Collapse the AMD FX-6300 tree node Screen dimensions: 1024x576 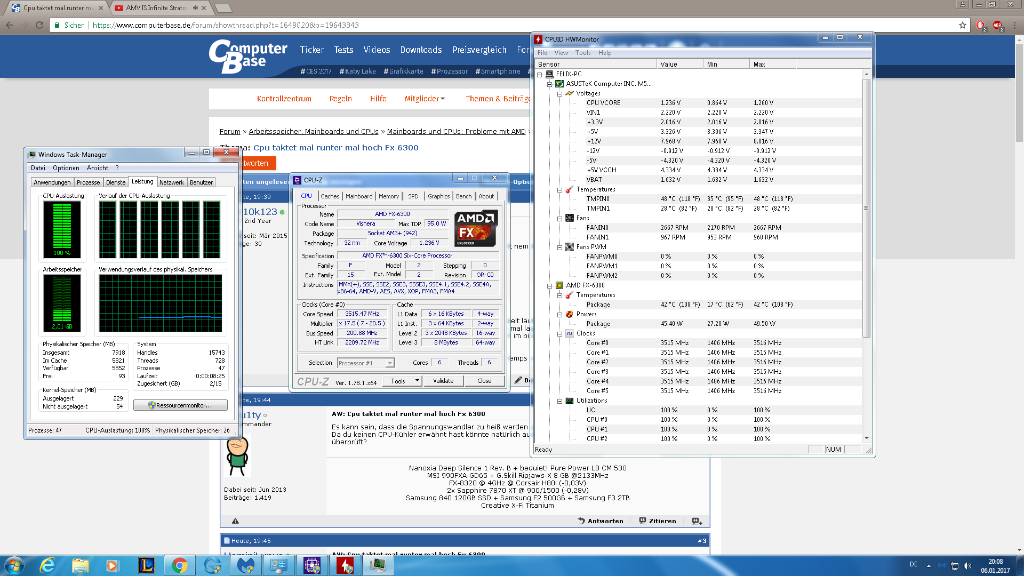pyautogui.click(x=549, y=285)
